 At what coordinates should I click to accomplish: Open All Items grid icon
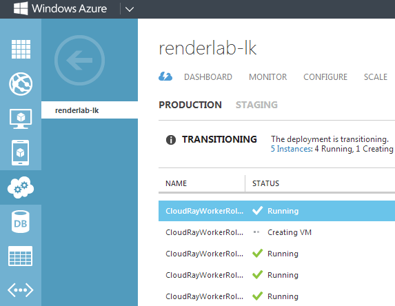tap(21, 49)
